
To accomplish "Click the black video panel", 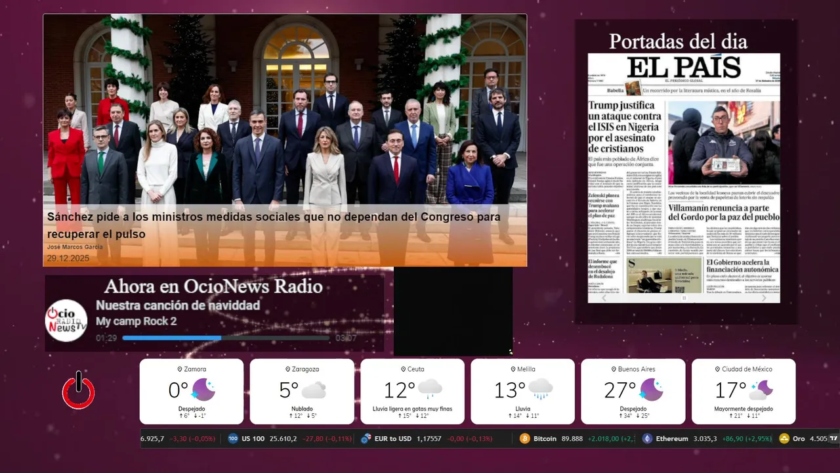I will 453,312.
